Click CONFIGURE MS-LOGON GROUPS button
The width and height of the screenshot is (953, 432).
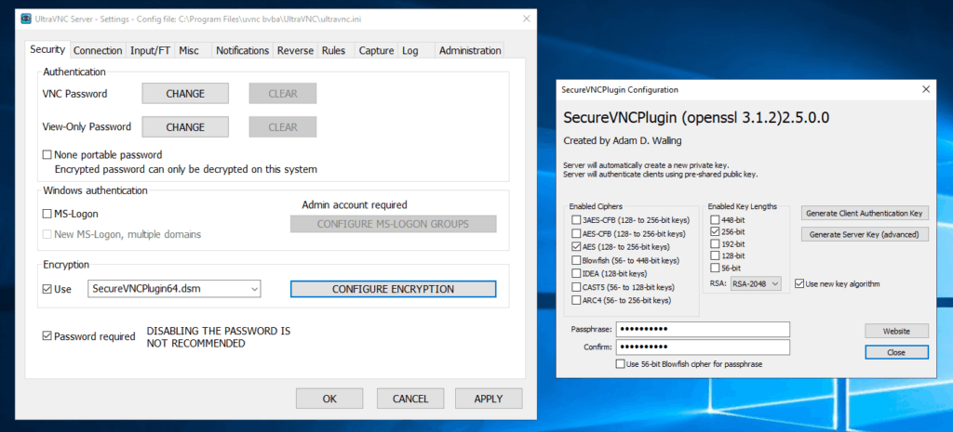[x=394, y=224]
